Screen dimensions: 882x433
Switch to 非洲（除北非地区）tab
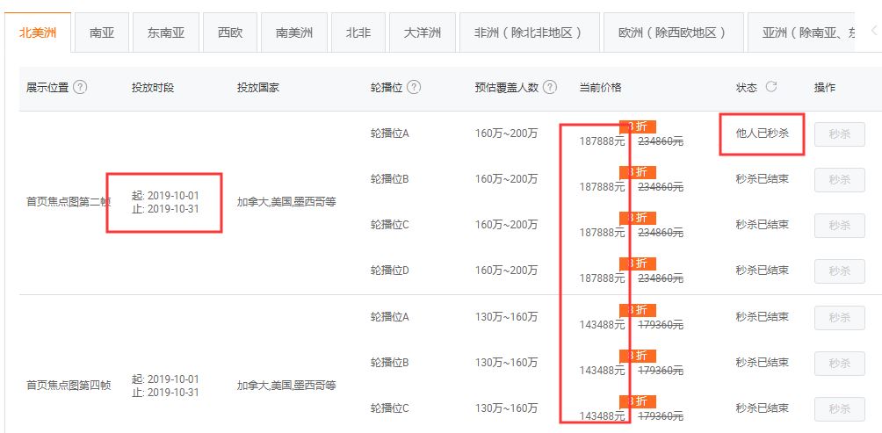(x=530, y=32)
